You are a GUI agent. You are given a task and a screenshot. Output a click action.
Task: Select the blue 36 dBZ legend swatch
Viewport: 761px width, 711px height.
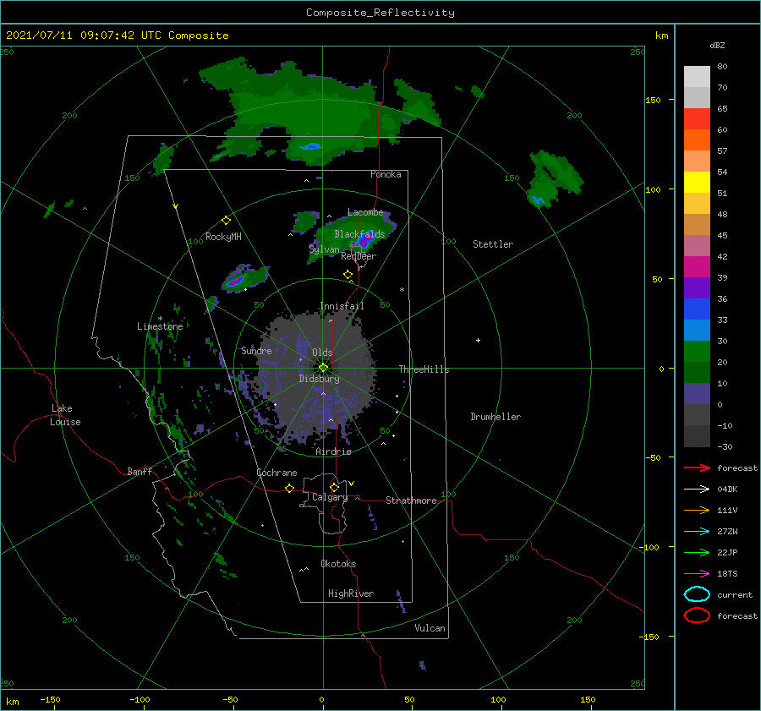[697, 309]
